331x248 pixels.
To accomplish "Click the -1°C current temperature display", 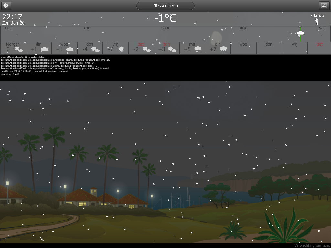I will pos(165,18).
